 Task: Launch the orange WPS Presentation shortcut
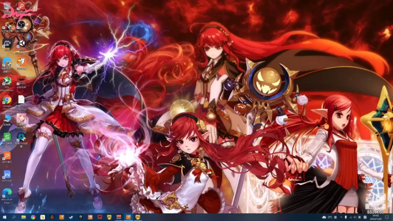pos(7,157)
